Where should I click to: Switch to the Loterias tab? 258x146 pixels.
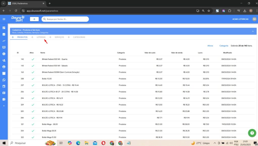41,37
